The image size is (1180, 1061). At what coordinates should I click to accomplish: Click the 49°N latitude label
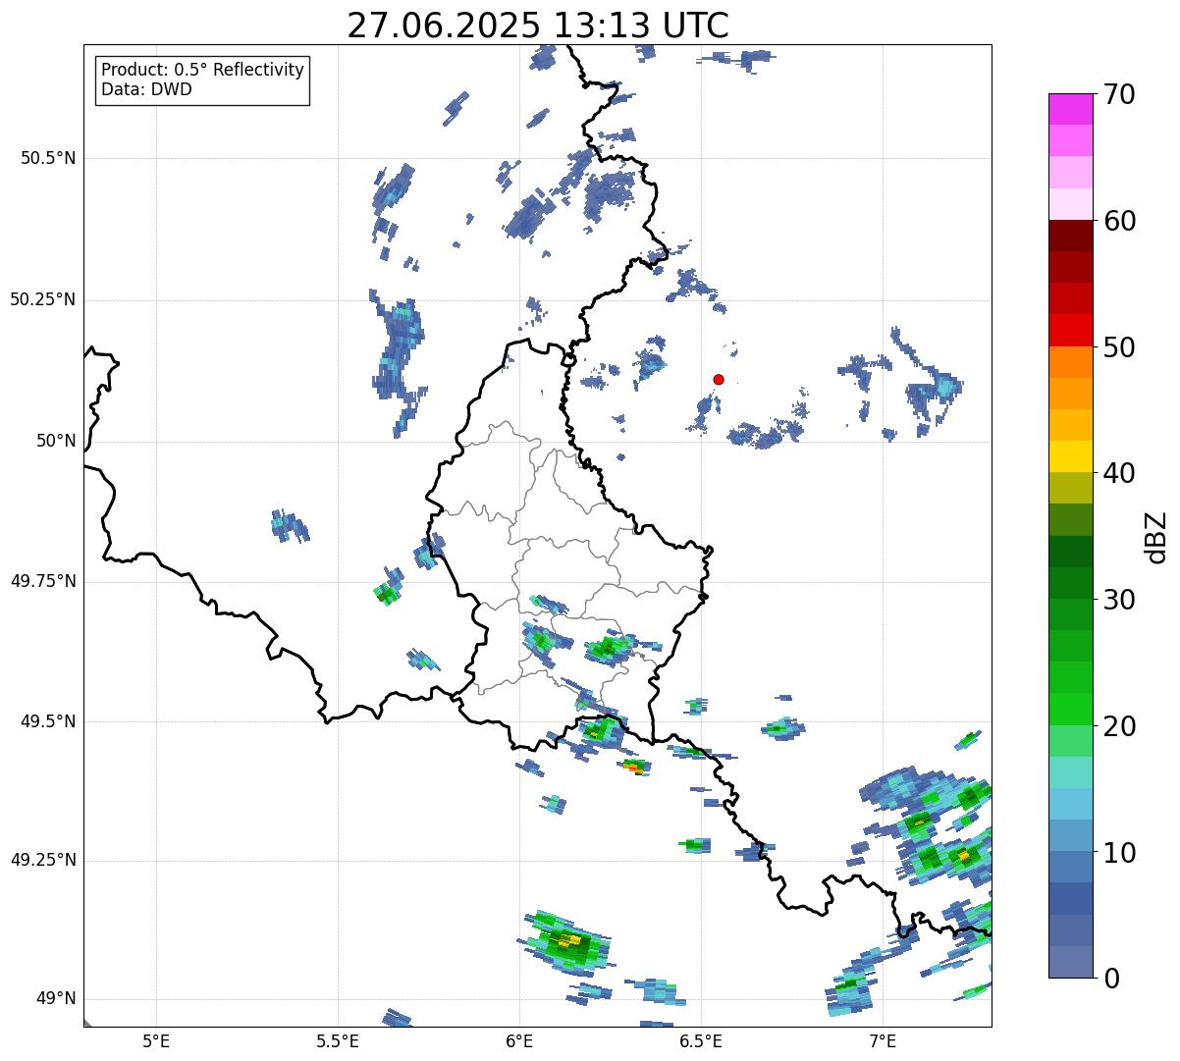[57, 998]
